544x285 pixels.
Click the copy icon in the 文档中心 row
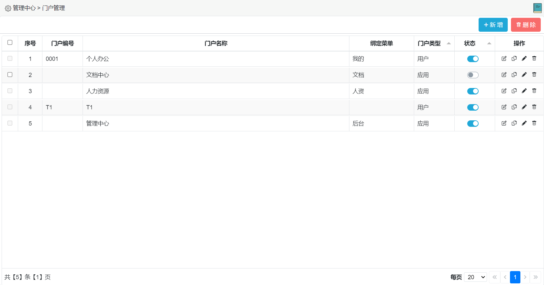tap(514, 75)
